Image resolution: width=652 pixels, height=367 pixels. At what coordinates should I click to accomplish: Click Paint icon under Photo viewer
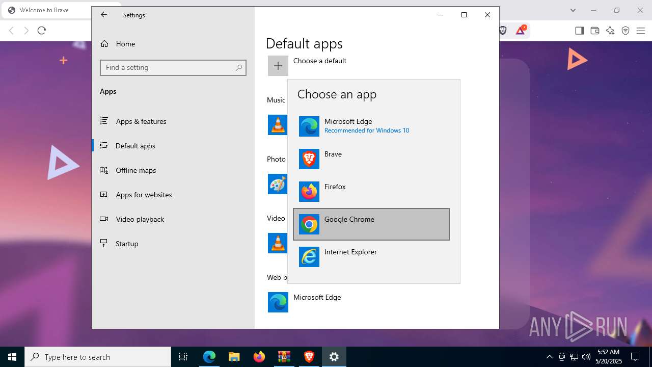(x=278, y=184)
